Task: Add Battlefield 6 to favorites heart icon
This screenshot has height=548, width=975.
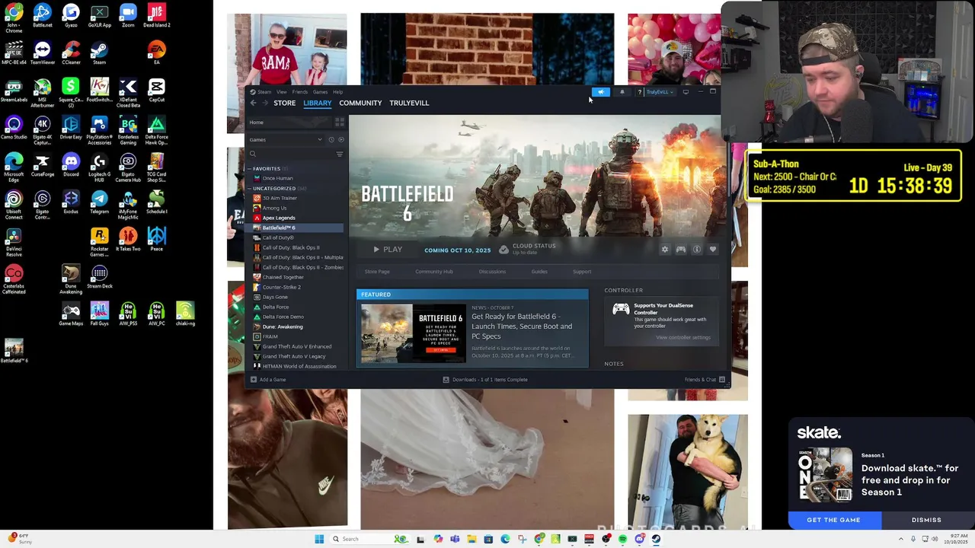Action: click(x=712, y=250)
